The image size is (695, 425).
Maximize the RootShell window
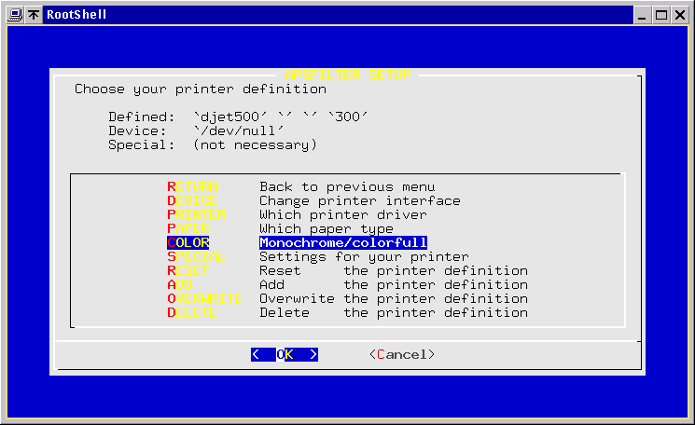coord(661,15)
